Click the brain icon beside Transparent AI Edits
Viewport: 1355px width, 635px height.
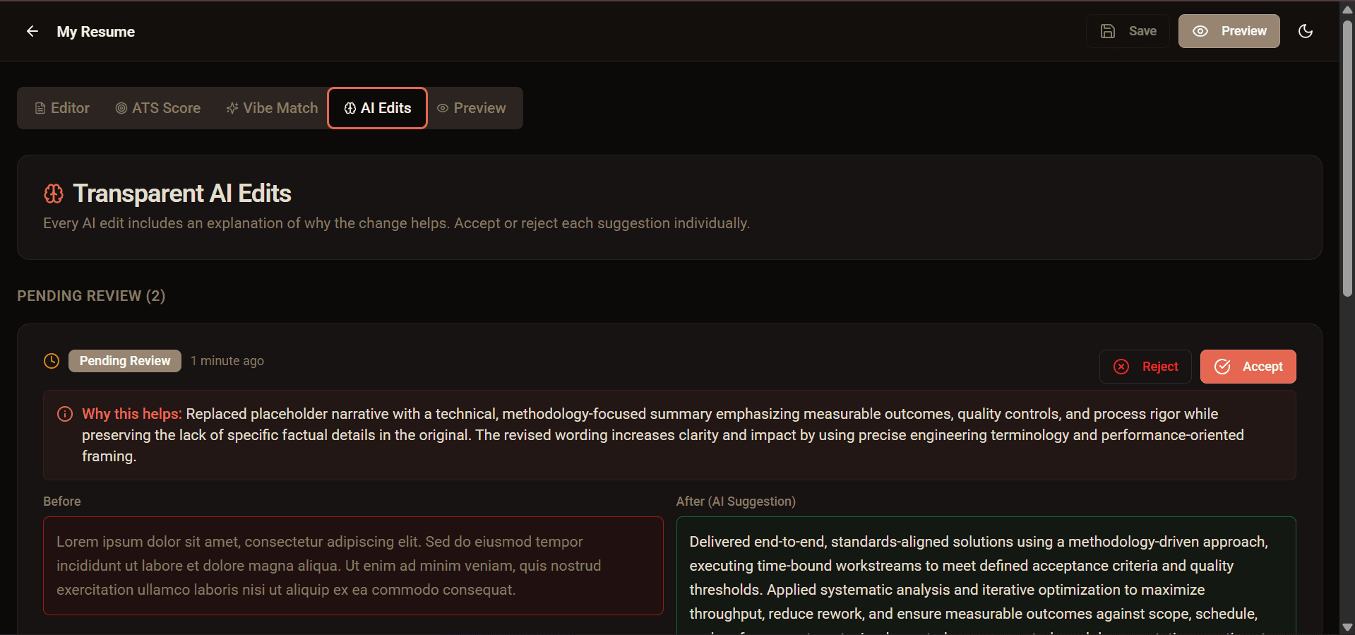point(54,194)
